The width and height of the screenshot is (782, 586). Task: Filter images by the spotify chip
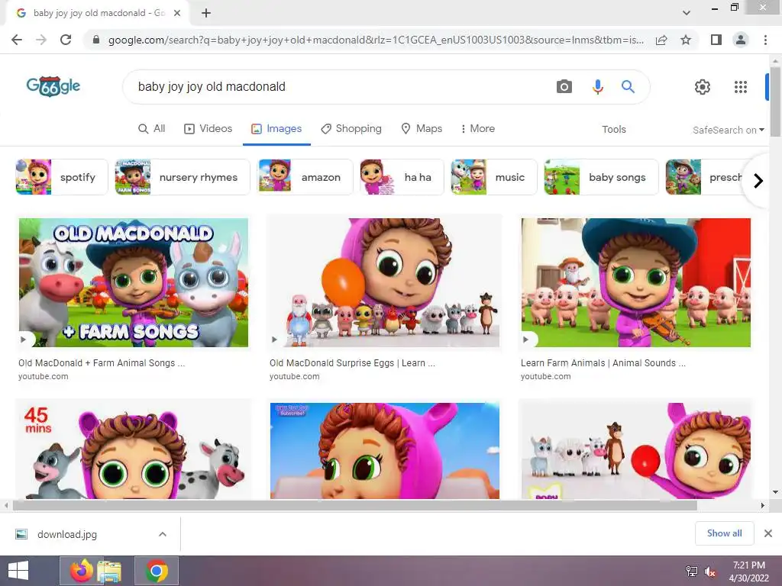[62, 177]
